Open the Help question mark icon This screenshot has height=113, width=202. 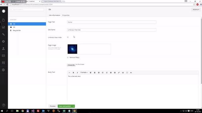pyautogui.click(x=3, y=105)
